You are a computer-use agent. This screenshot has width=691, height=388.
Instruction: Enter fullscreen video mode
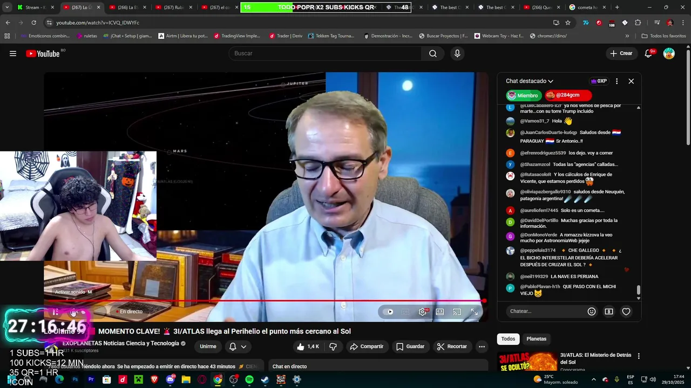tap(475, 311)
